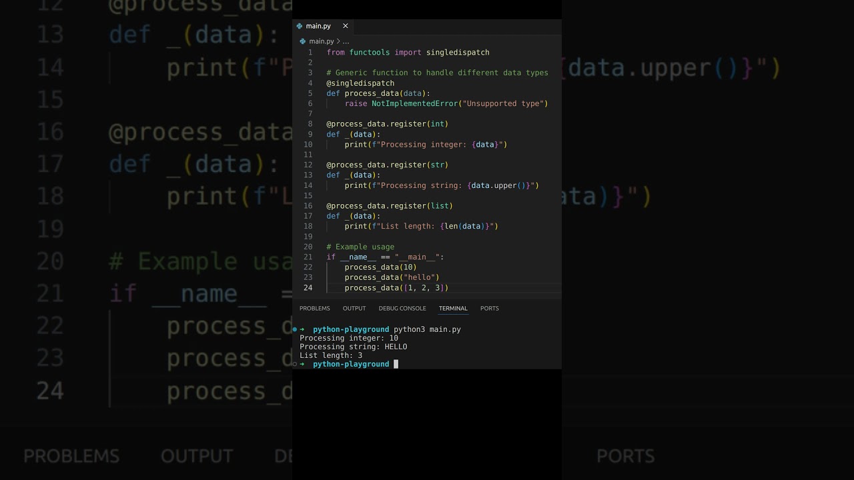854x480 pixels.
Task: Click 'if __name__ == "__main__":' on line 21
Action: click(385, 257)
